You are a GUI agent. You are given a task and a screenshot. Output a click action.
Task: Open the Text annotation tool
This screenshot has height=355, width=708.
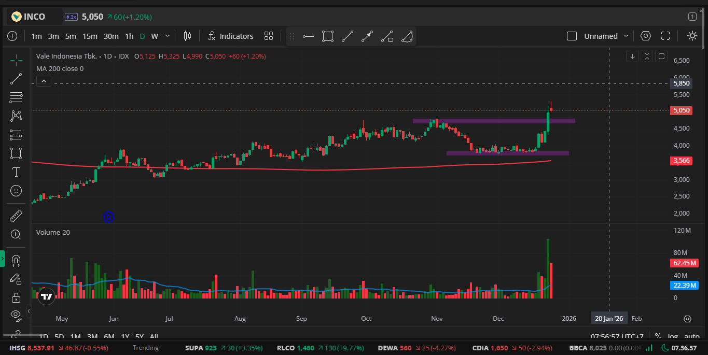tap(16, 172)
